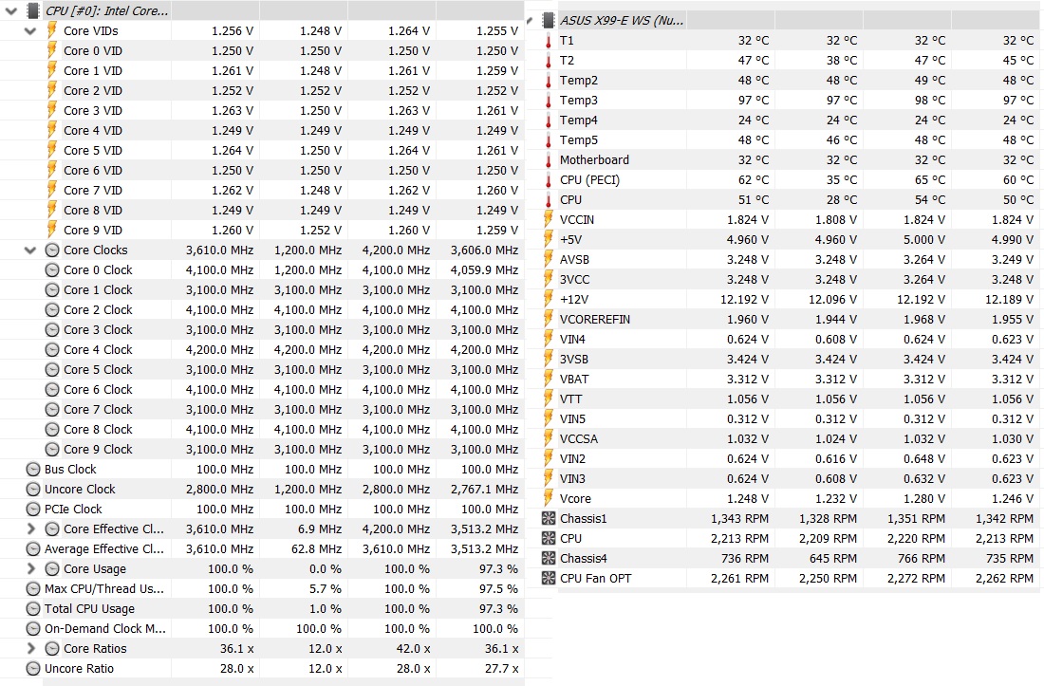Screen dimensions: 1044x686
Task: Click the fan icon for Chassis1
Action: (549, 518)
